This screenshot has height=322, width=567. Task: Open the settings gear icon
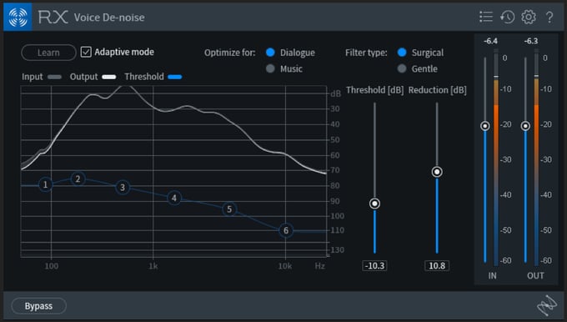click(529, 17)
